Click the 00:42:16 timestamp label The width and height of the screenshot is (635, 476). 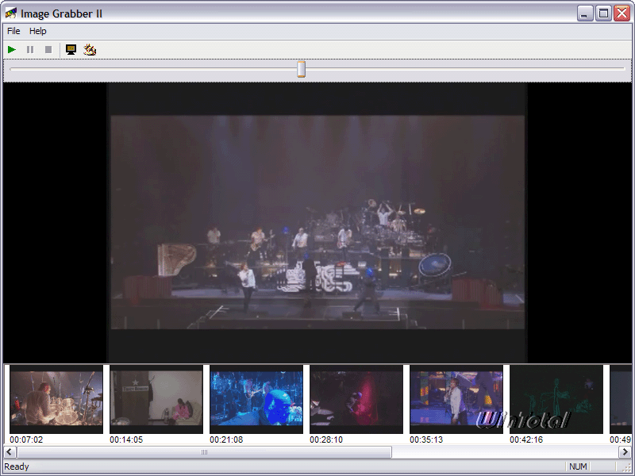point(526,440)
